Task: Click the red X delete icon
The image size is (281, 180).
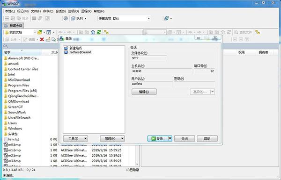Action: coord(42,39)
